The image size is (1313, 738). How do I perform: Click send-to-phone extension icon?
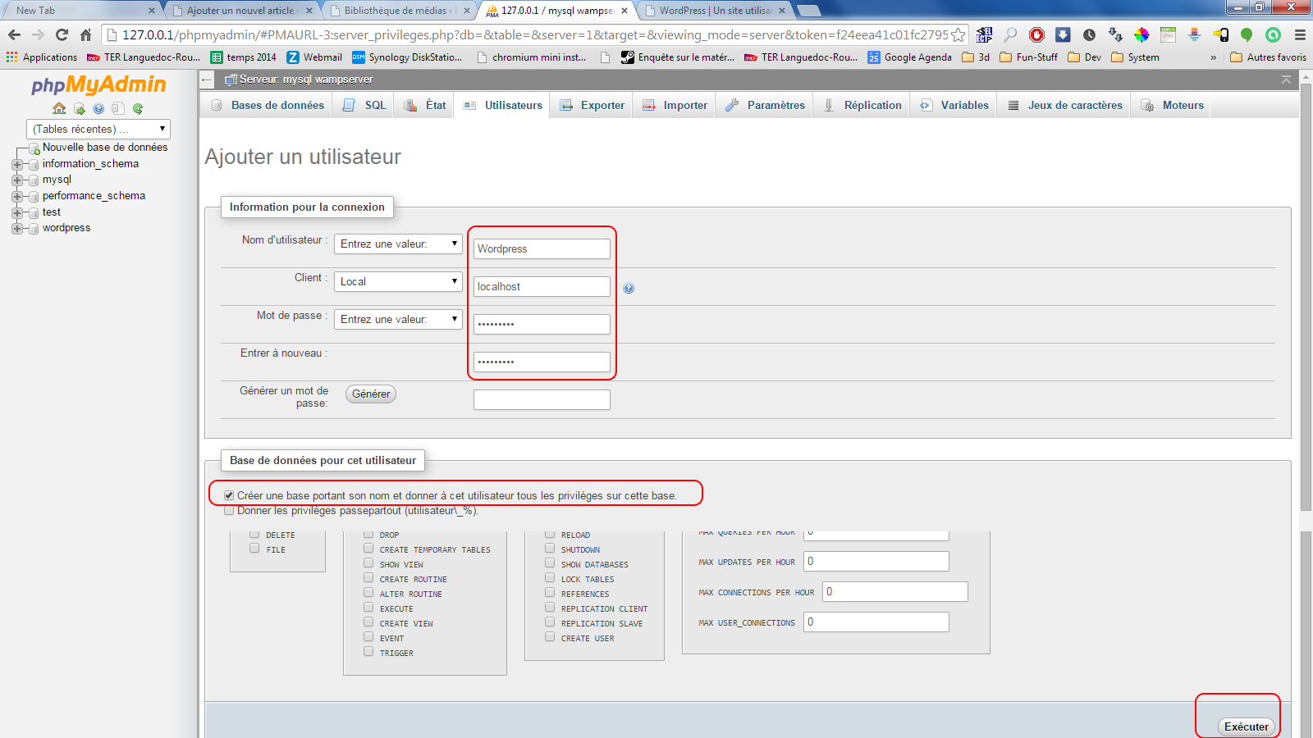[x=1220, y=34]
